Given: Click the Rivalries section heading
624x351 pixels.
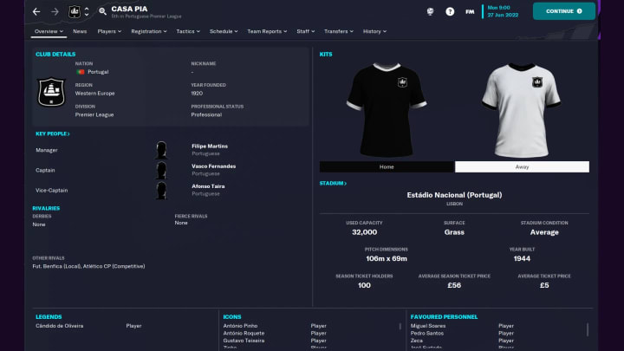Looking at the screenshot, I should pyautogui.click(x=46, y=208).
